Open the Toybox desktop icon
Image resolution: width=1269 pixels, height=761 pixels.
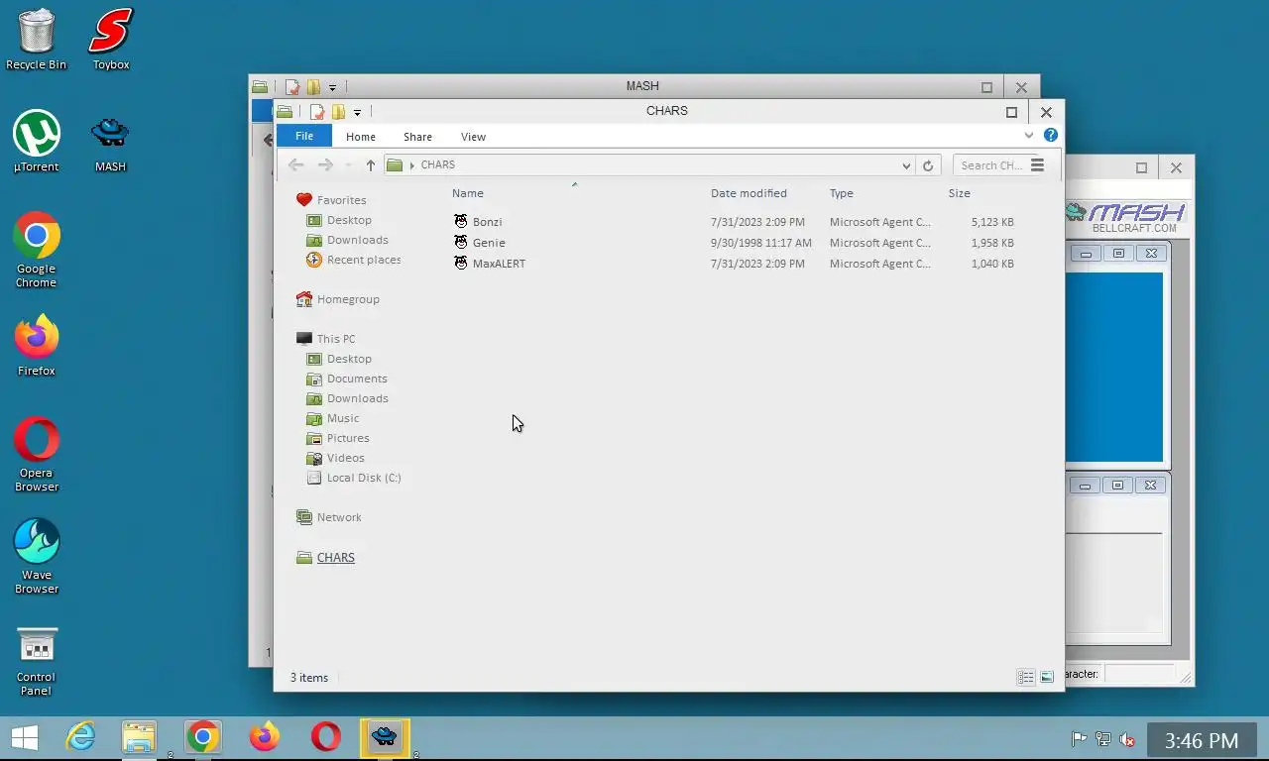pyautogui.click(x=111, y=41)
